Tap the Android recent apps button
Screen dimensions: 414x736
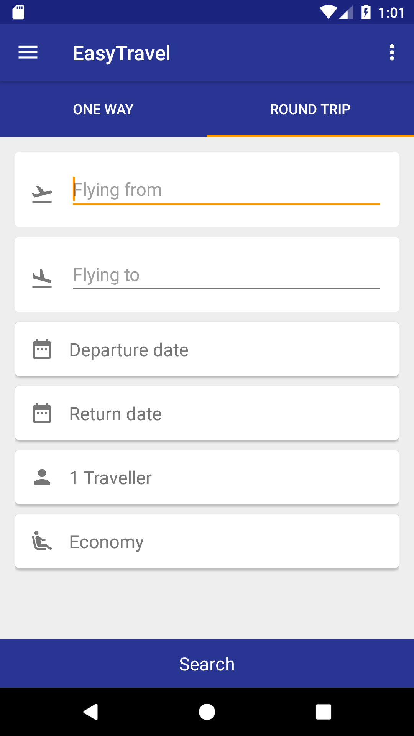click(x=323, y=712)
